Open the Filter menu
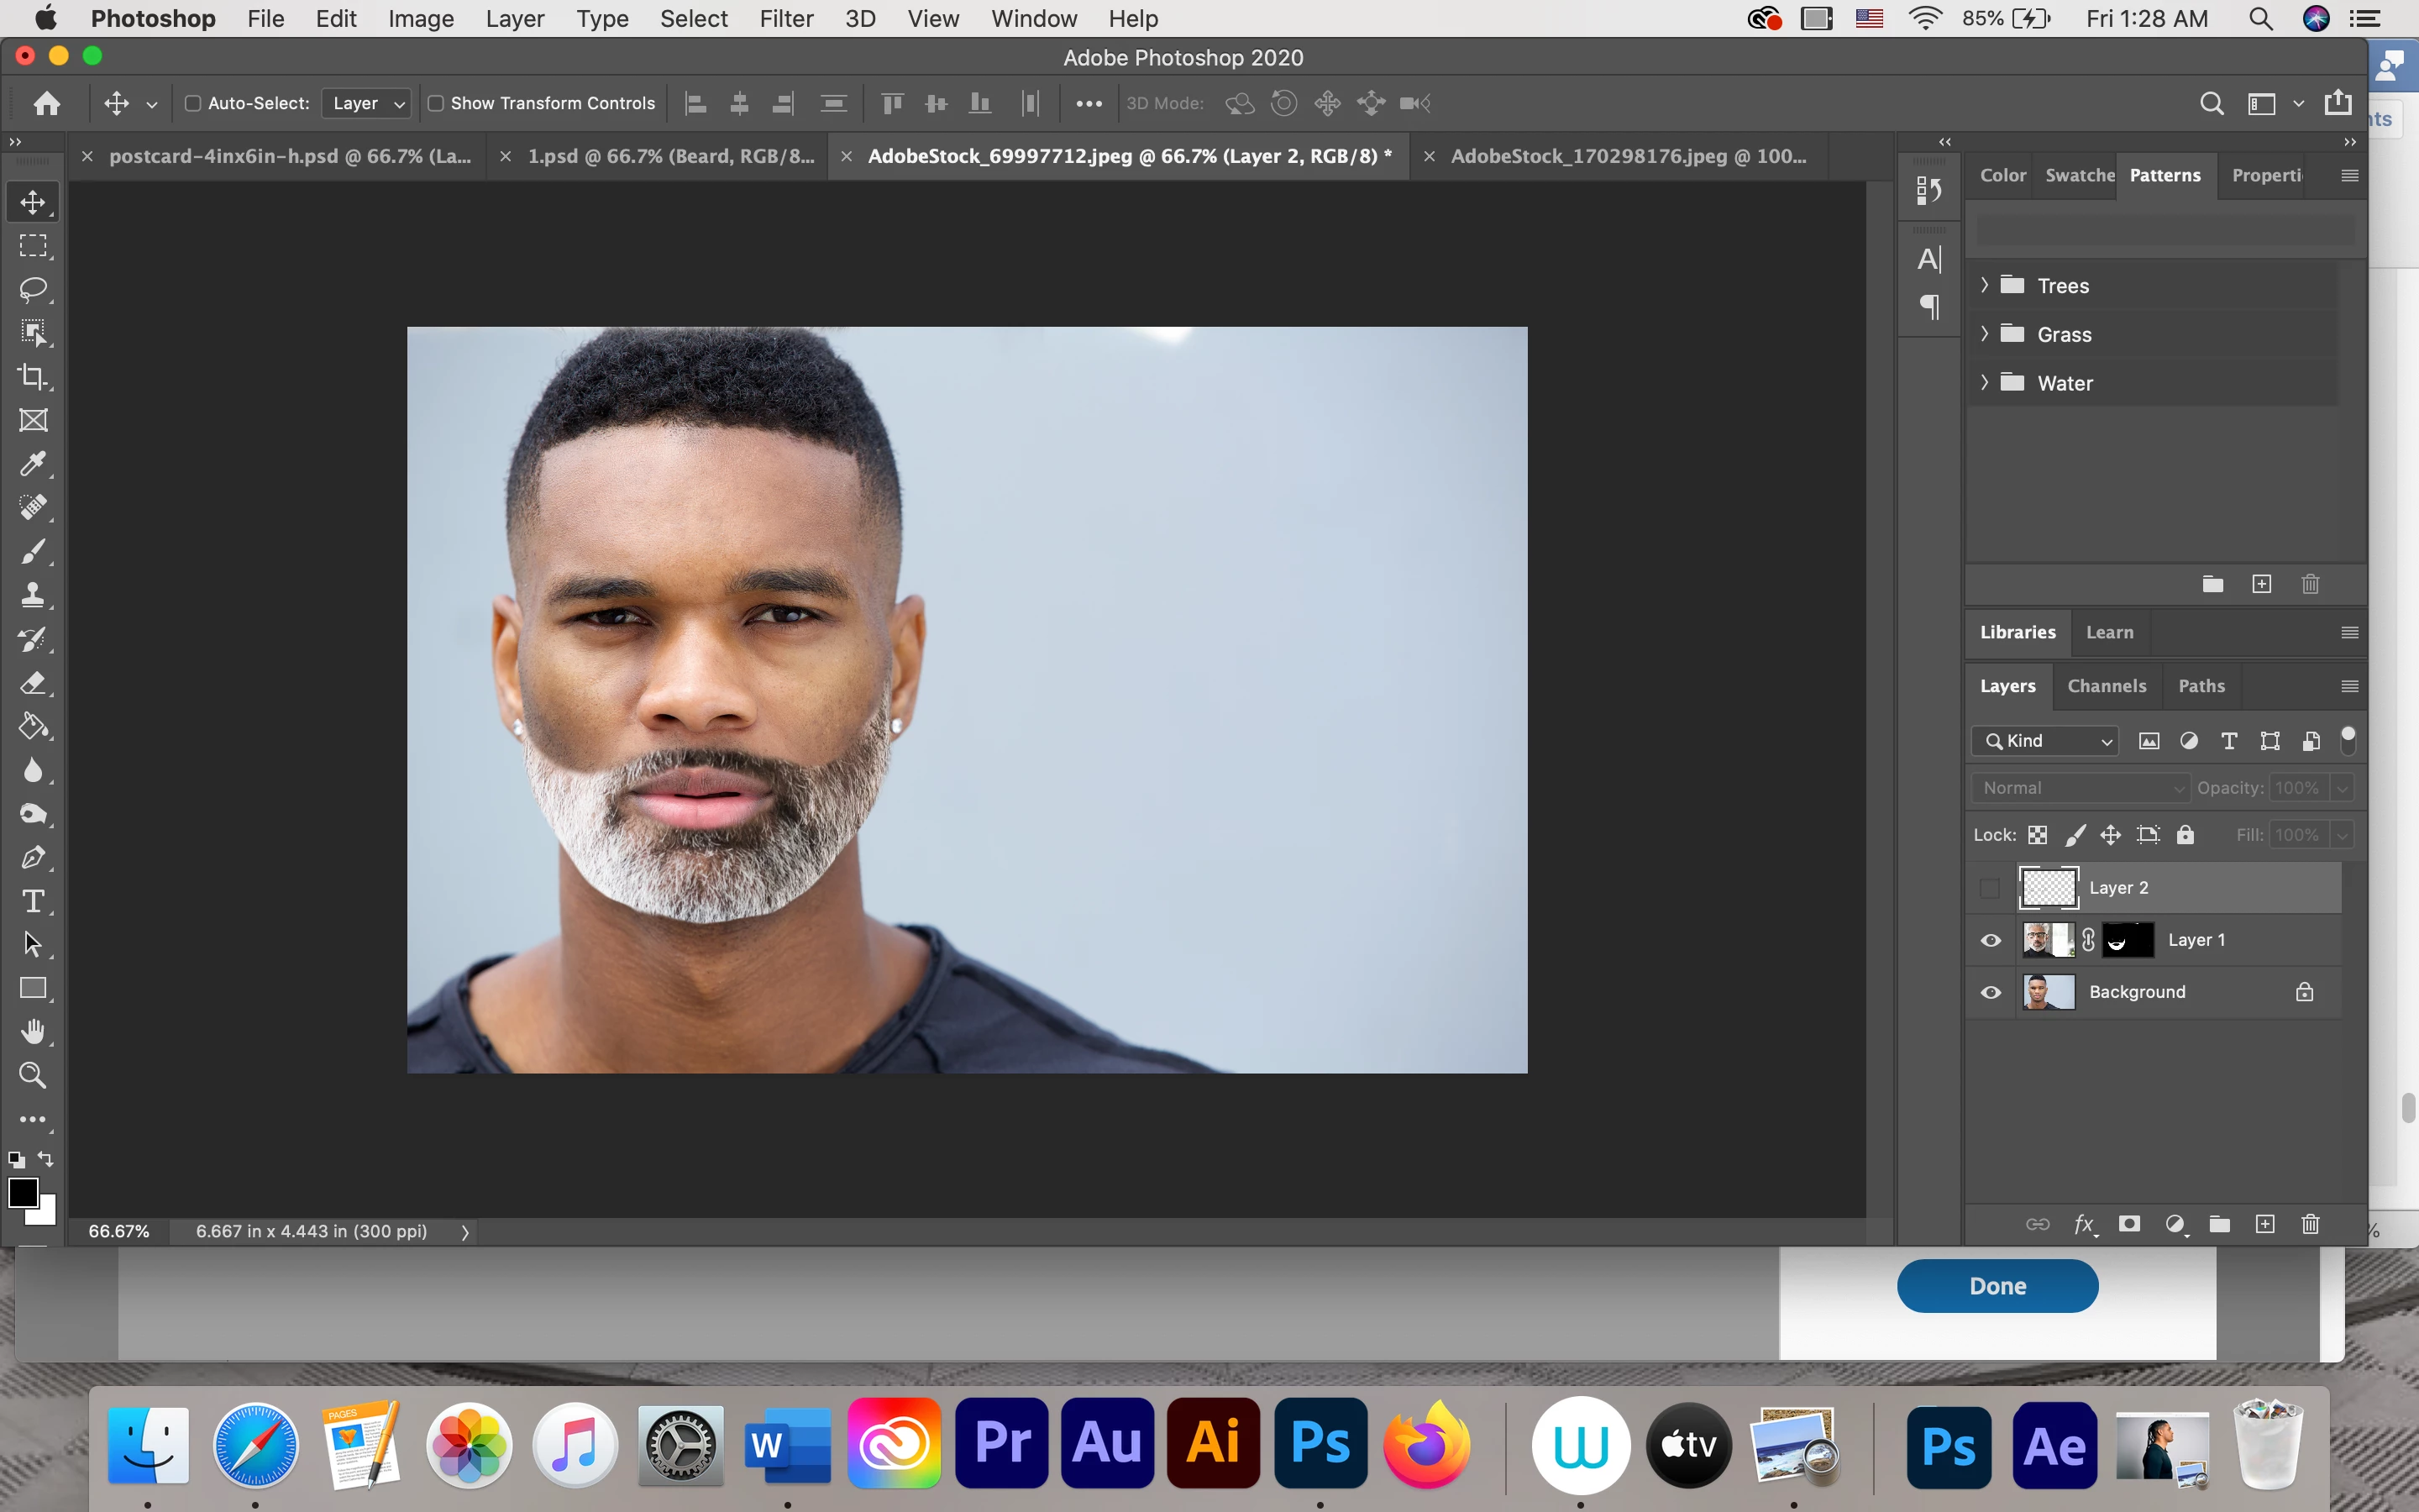The height and width of the screenshot is (1512, 2419). 785,19
